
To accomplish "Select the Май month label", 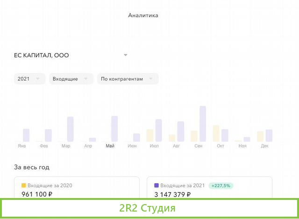I will [110, 146].
